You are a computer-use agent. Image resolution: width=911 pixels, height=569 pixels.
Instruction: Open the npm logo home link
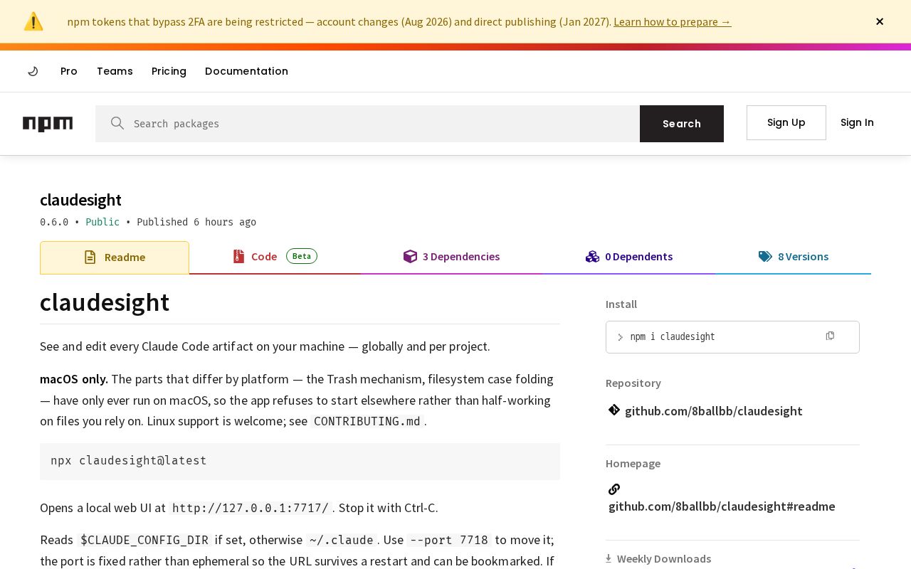(x=48, y=124)
